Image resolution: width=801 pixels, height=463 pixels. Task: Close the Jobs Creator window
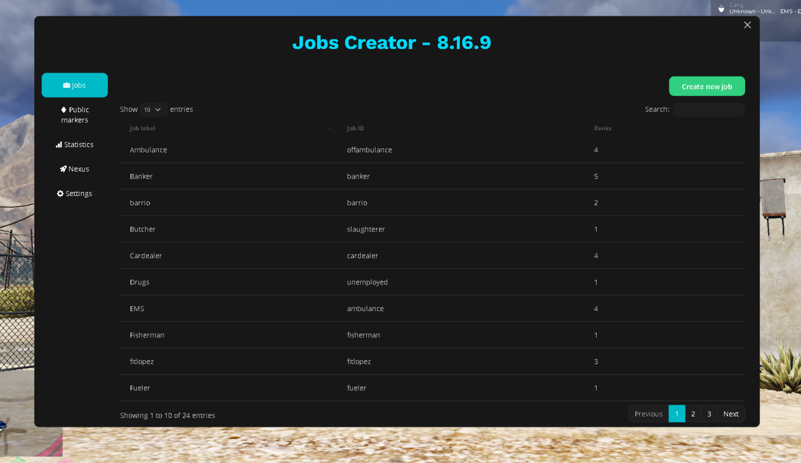click(x=747, y=24)
